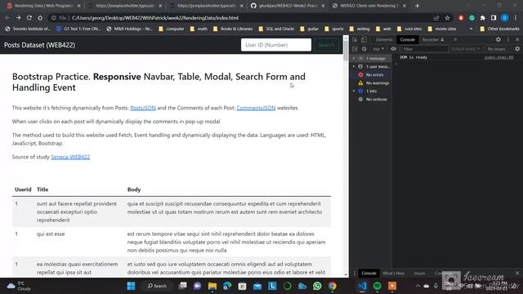Screen dimensions: 523x294
Task: Close the 'Rendering Data | Web Programming' tab
Action: pyautogui.click(x=79, y=6)
